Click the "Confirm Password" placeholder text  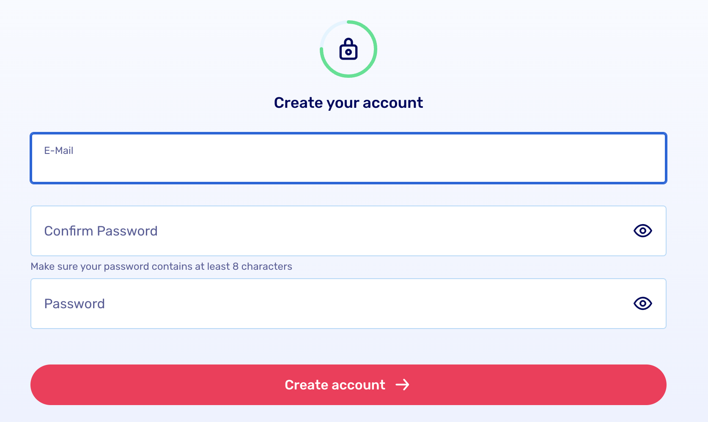(101, 231)
